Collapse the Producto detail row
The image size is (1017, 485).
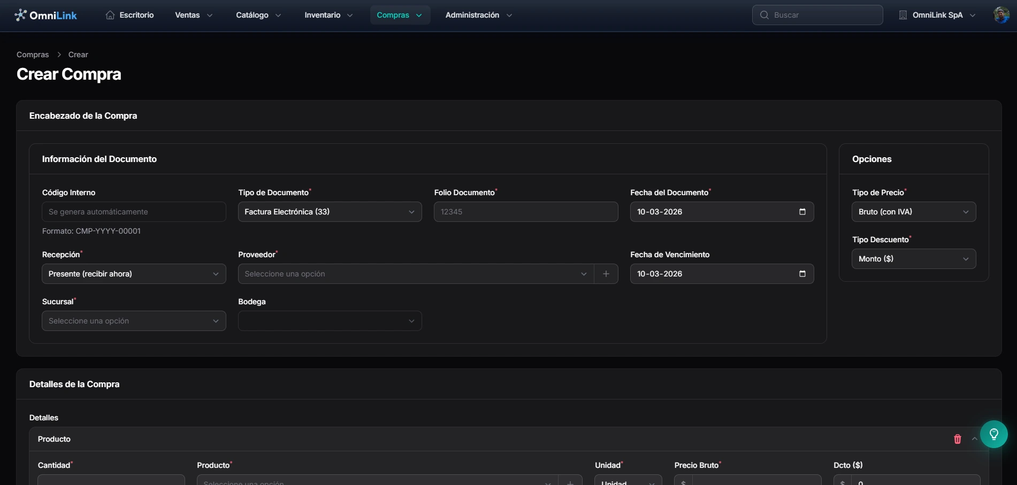coord(974,439)
